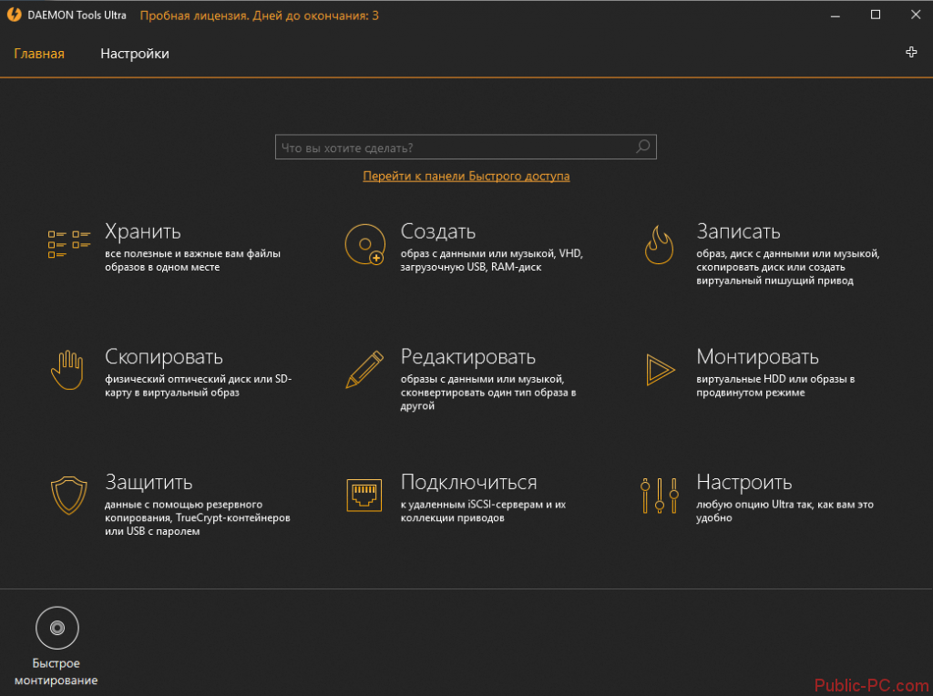This screenshot has height=696, width=933.
Task: Click the Записать heading text
Action: click(x=738, y=231)
